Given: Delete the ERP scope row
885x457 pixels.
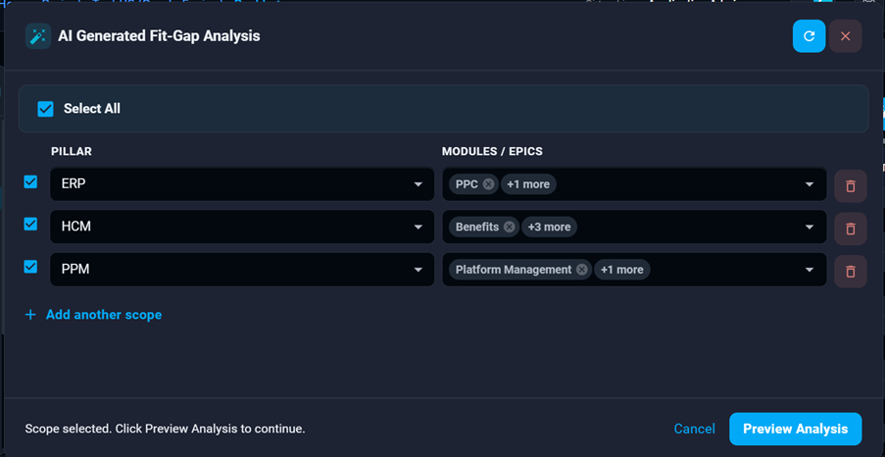Looking at the screenshot, I should 851,186.
